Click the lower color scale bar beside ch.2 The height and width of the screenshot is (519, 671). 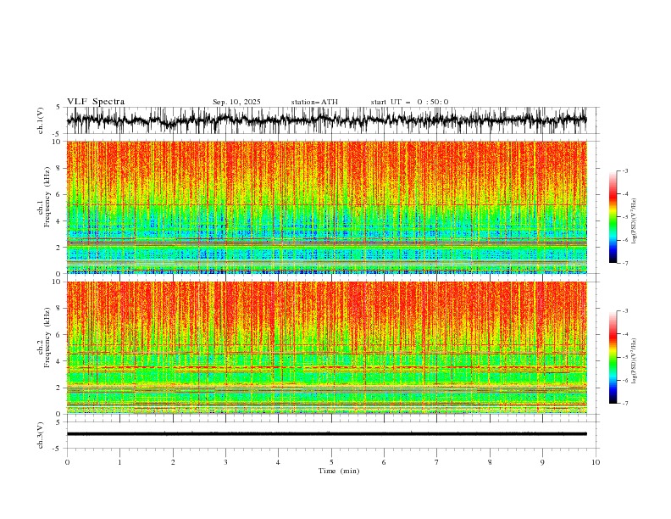613,357
